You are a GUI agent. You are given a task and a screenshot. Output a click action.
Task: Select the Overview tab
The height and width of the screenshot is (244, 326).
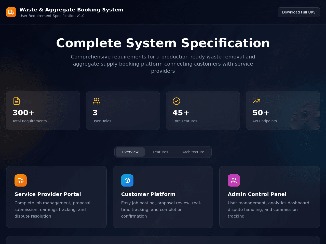(130, 152)
